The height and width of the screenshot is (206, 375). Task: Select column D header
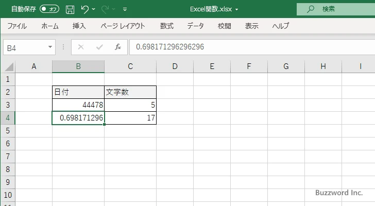tap(175, 66)
